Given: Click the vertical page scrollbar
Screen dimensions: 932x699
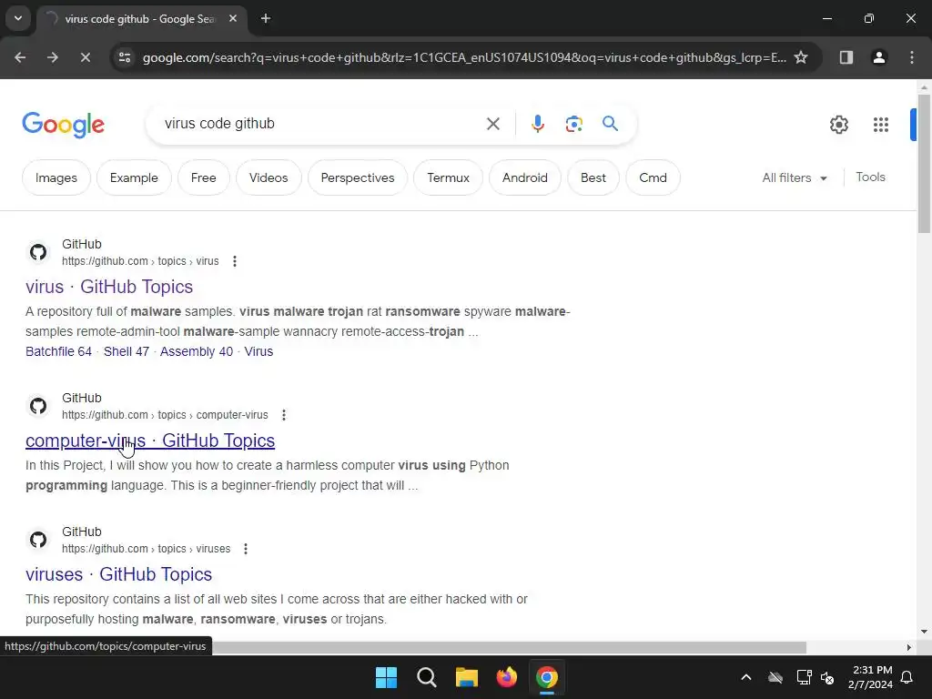Looking at the screenshot, I should [924, 163].
